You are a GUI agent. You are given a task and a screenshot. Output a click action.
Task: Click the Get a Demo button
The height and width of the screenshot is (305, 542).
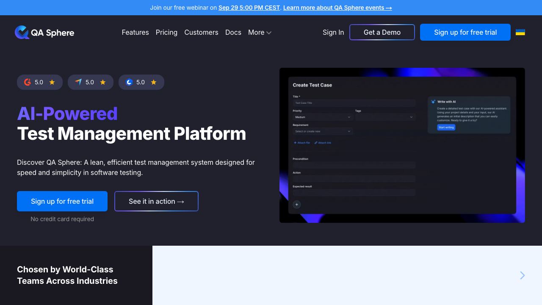(382, 32)
